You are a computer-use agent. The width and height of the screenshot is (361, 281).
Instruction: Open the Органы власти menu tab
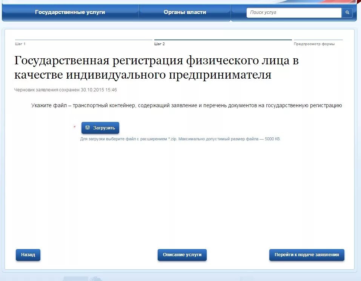[x=184, y=12]
